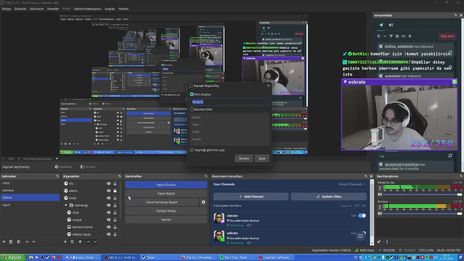Move source down in Kaynaklar panel
Image resolution: width=464 pixels, height=261 pixels.
pos(95,242)
